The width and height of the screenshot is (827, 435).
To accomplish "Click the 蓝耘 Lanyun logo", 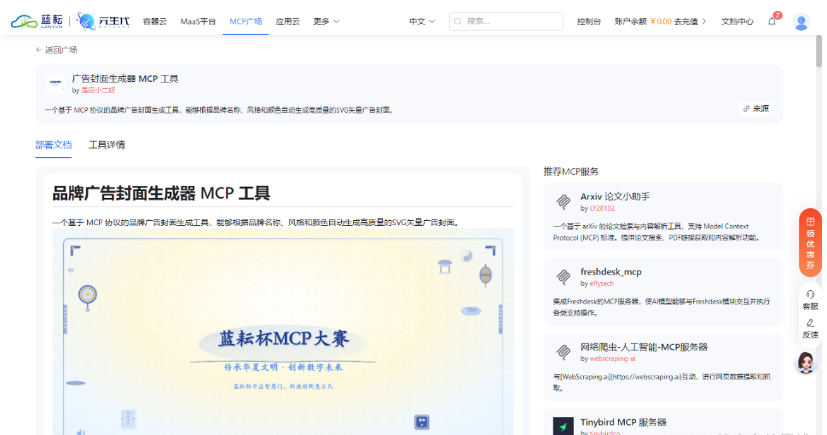I will (38, 21).
